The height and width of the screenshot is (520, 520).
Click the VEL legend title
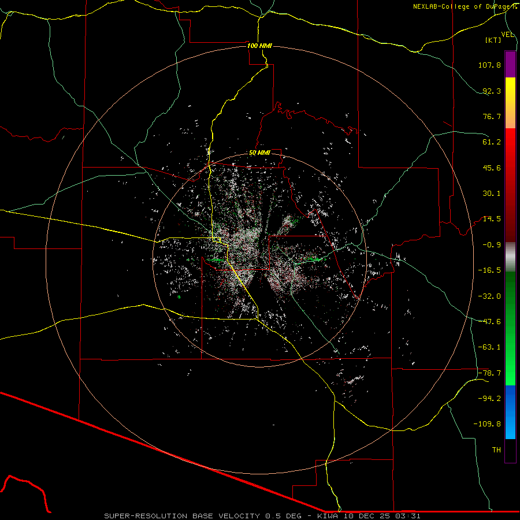tap(507, 35)
